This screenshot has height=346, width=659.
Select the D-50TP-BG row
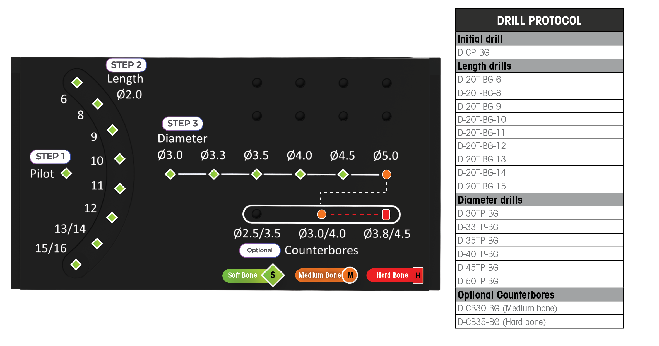(x=539, y=281)
